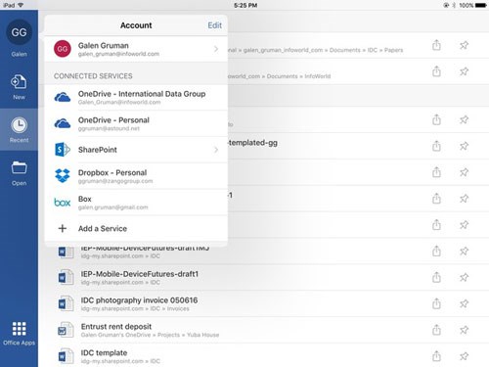This screenshot has width=489, height=367.
Task: Check battery status at 100%
Action: [472, 5]
